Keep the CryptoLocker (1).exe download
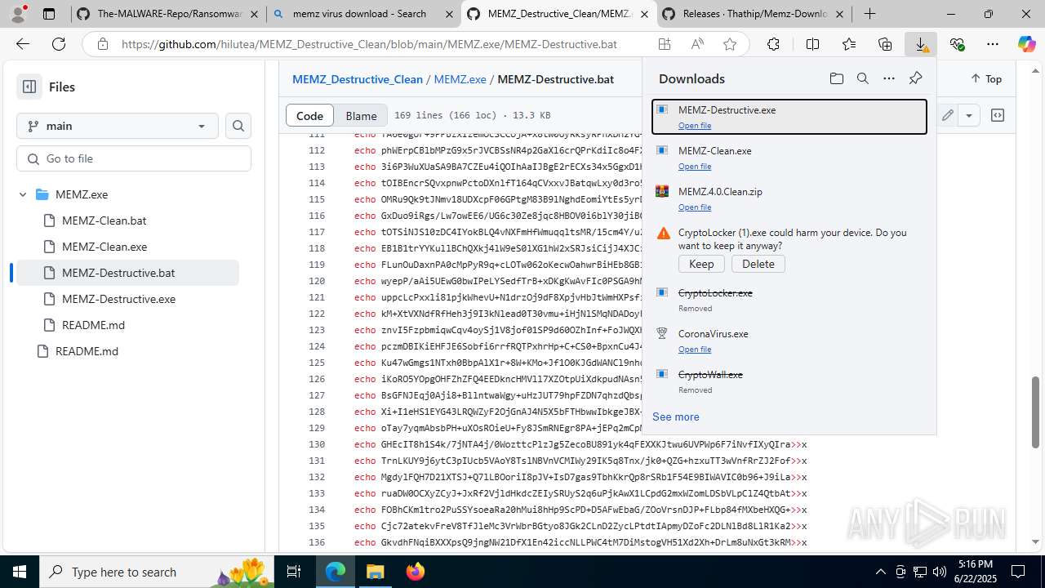Image resolution: width=1045 pixels, height=588 pixels. pos(701,264)
